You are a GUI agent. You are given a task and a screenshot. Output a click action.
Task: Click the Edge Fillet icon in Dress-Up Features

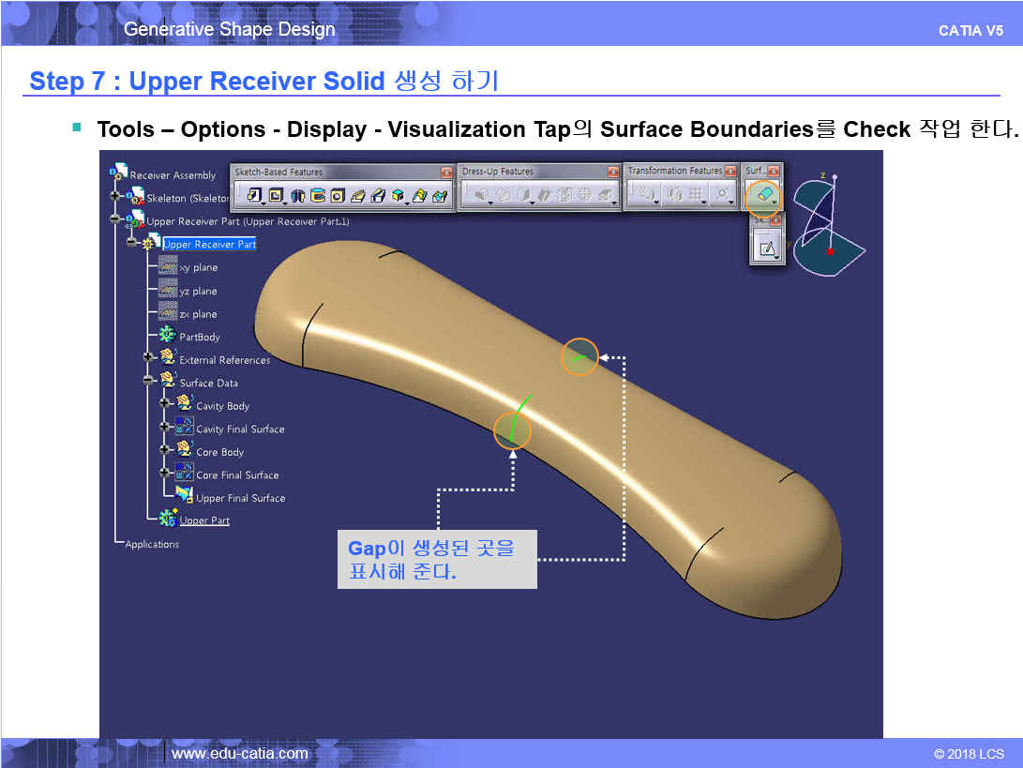(481, 195)
